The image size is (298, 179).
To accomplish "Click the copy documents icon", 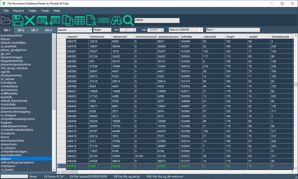I will coord(68,20).
